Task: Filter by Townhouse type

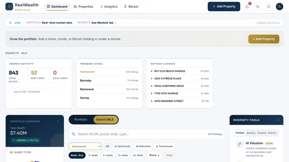Action: pyautogui.click(x=164, y=146)
